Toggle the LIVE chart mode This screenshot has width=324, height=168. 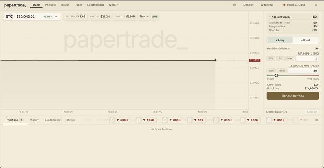pos(155,17)
